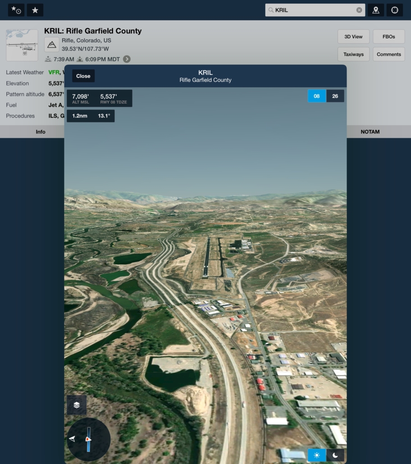
Task: Tap the locate crosshair icon
Action: tap(395, 10)
